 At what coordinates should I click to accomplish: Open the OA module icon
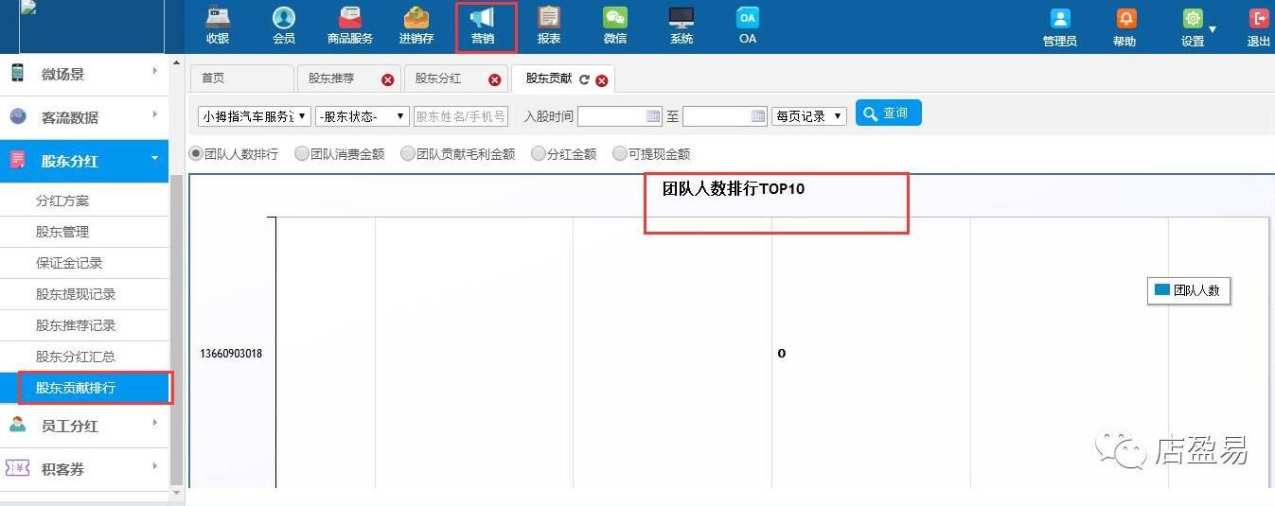click(748, 26)
